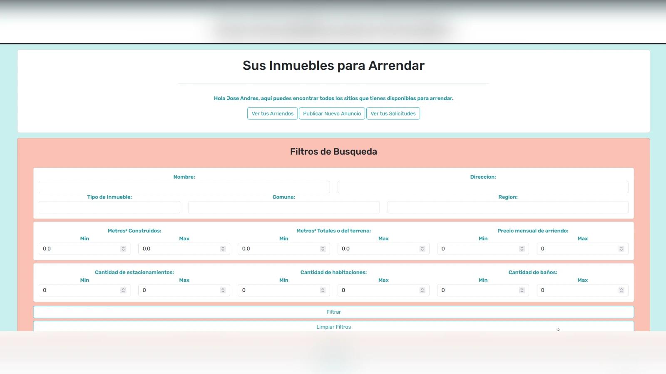
Task: Click the Nombre input field
Action: (x=184, y=187)
